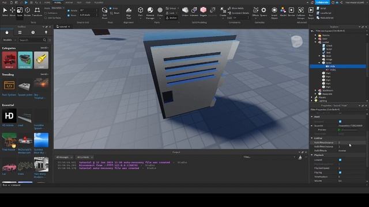Expand the Lighting service in Explorer
This screenshot has width=369, height=207.
point(312,101)
